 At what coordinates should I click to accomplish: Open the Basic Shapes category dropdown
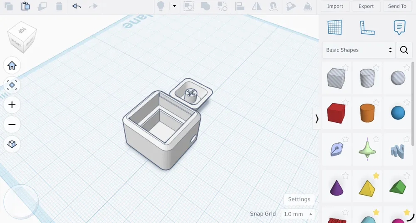[x=359, y=50]
